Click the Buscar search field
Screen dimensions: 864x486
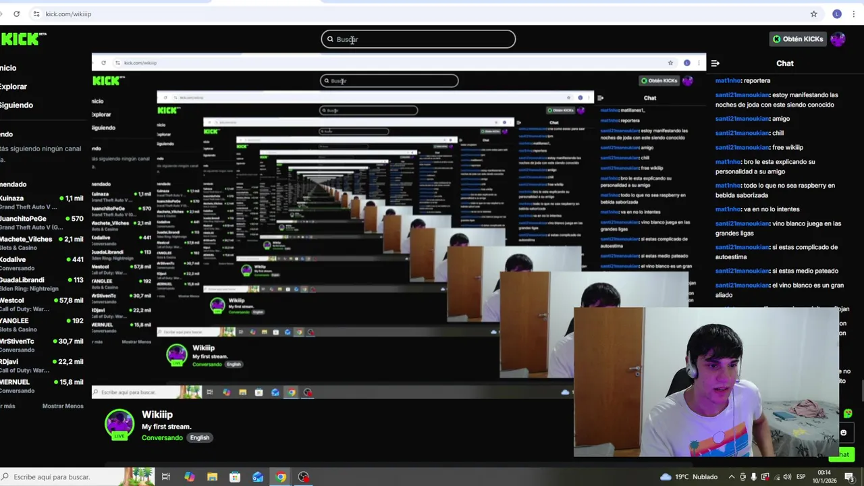coord(418,39)
